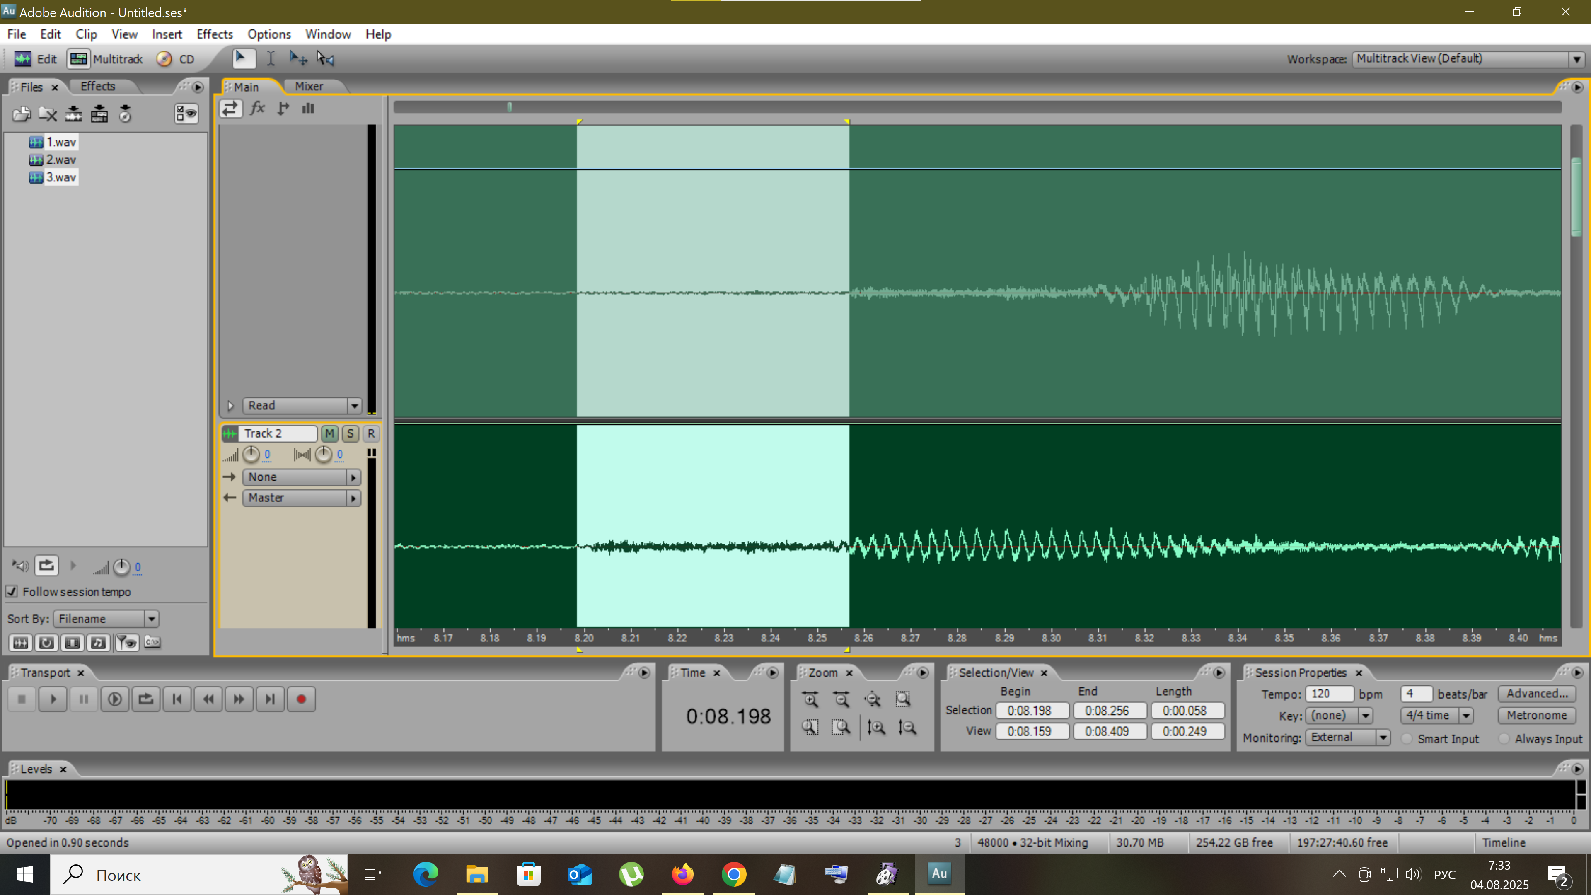Click the Play button in Transport panel
The width and height of the screenshot is (1591, 895).
[53, 699]
